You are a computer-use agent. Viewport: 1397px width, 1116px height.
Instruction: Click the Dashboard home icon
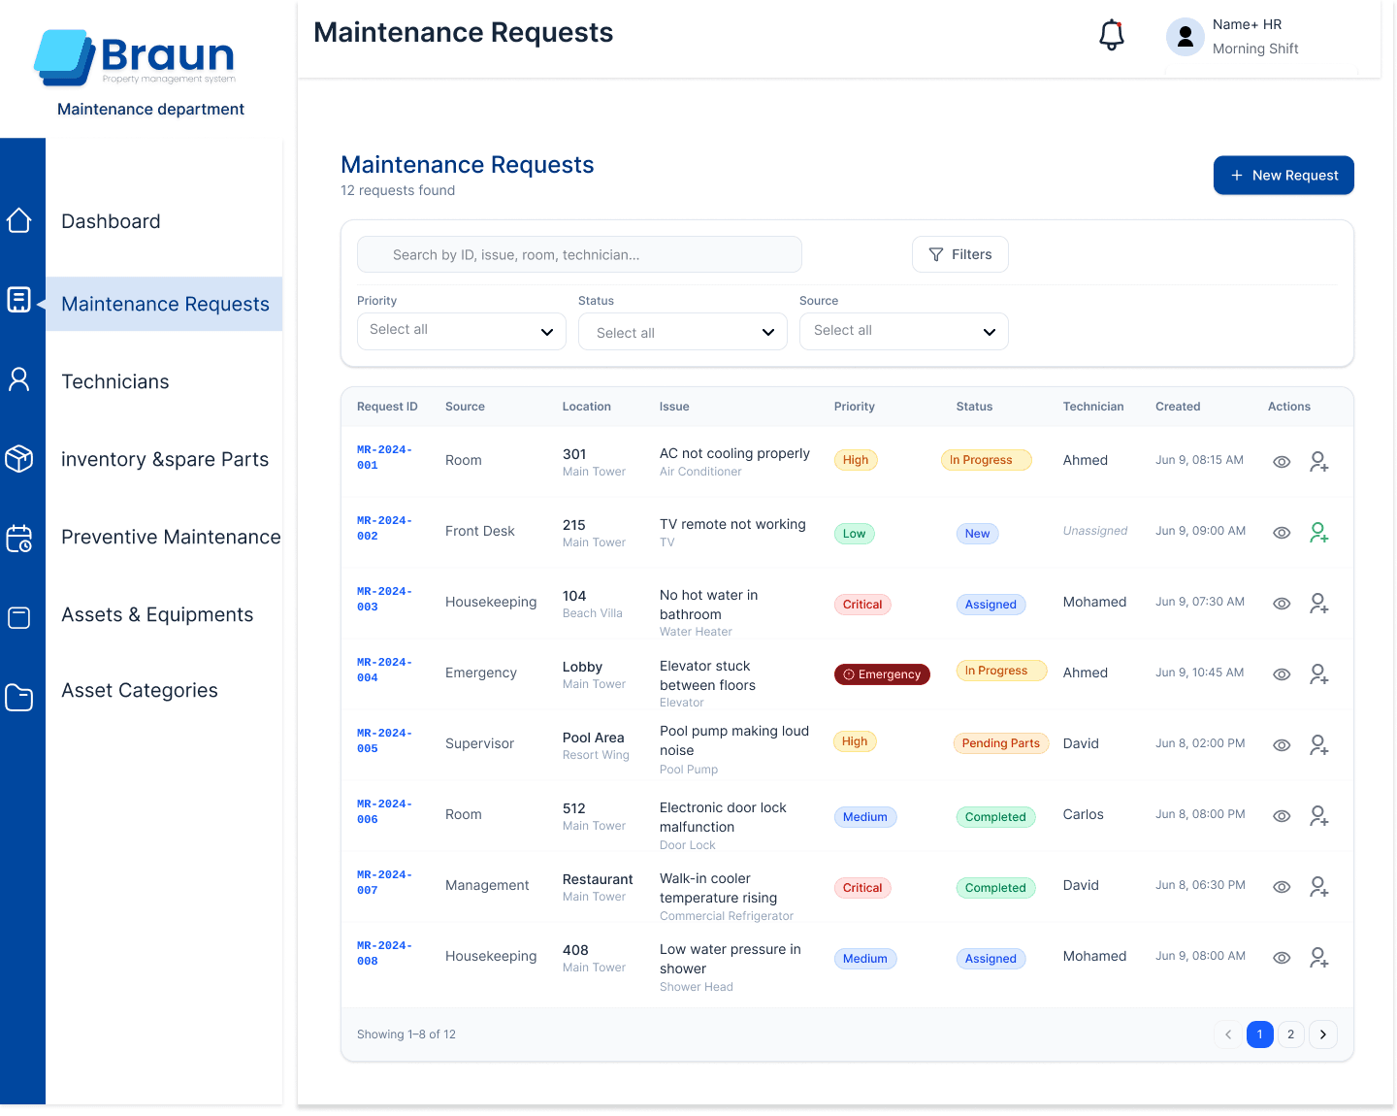[x=19, y=220]
